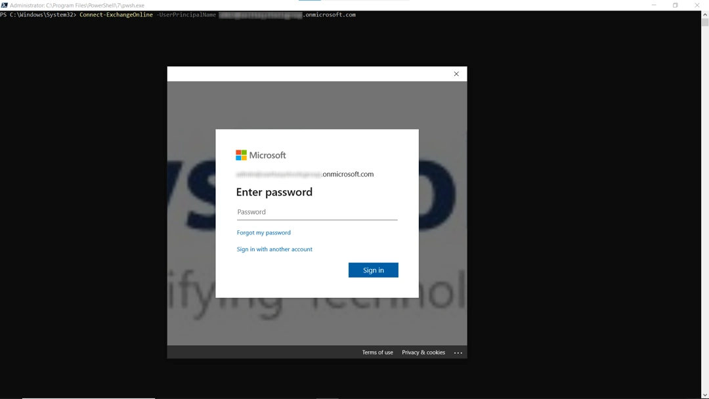
Task: Click the terminal scrollbar up arrow
Action: click(x=705, y=14)
